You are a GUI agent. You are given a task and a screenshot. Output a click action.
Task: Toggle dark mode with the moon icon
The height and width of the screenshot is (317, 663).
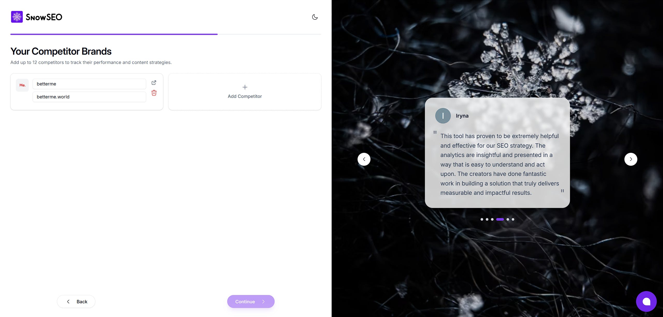coord(315,17)
